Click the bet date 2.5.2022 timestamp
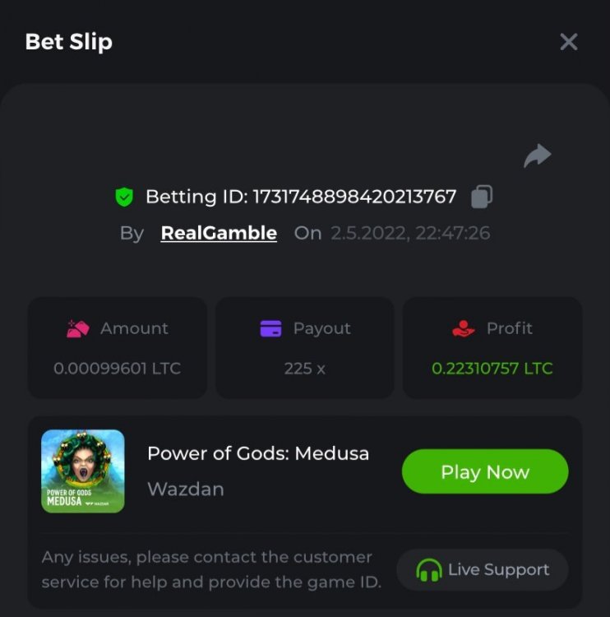This screenshot has height=617, width=610. [x=410, y=233]
